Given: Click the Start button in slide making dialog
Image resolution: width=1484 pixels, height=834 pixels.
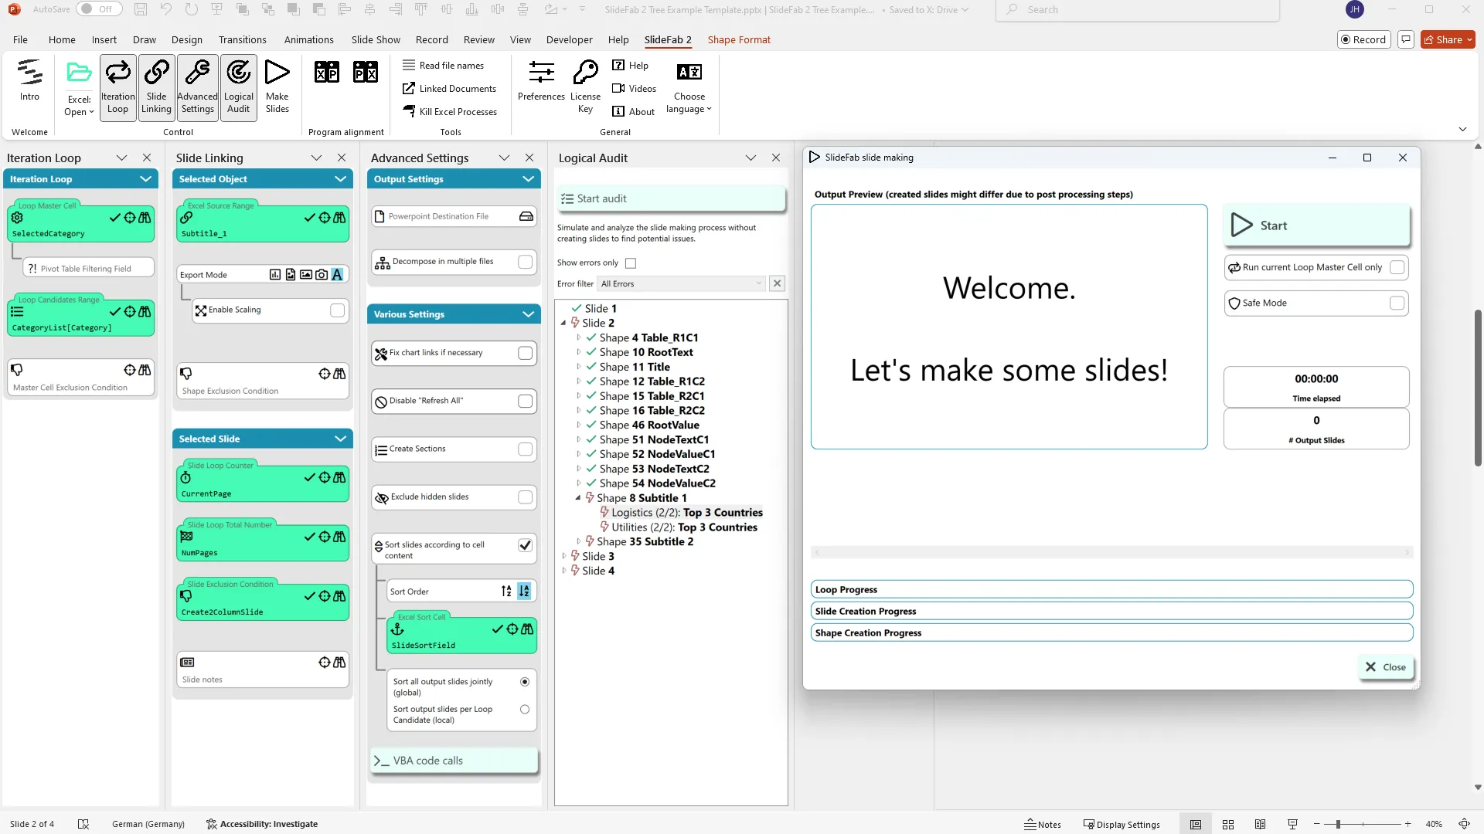Looking at the screenshot, I should click(1316, 225).
